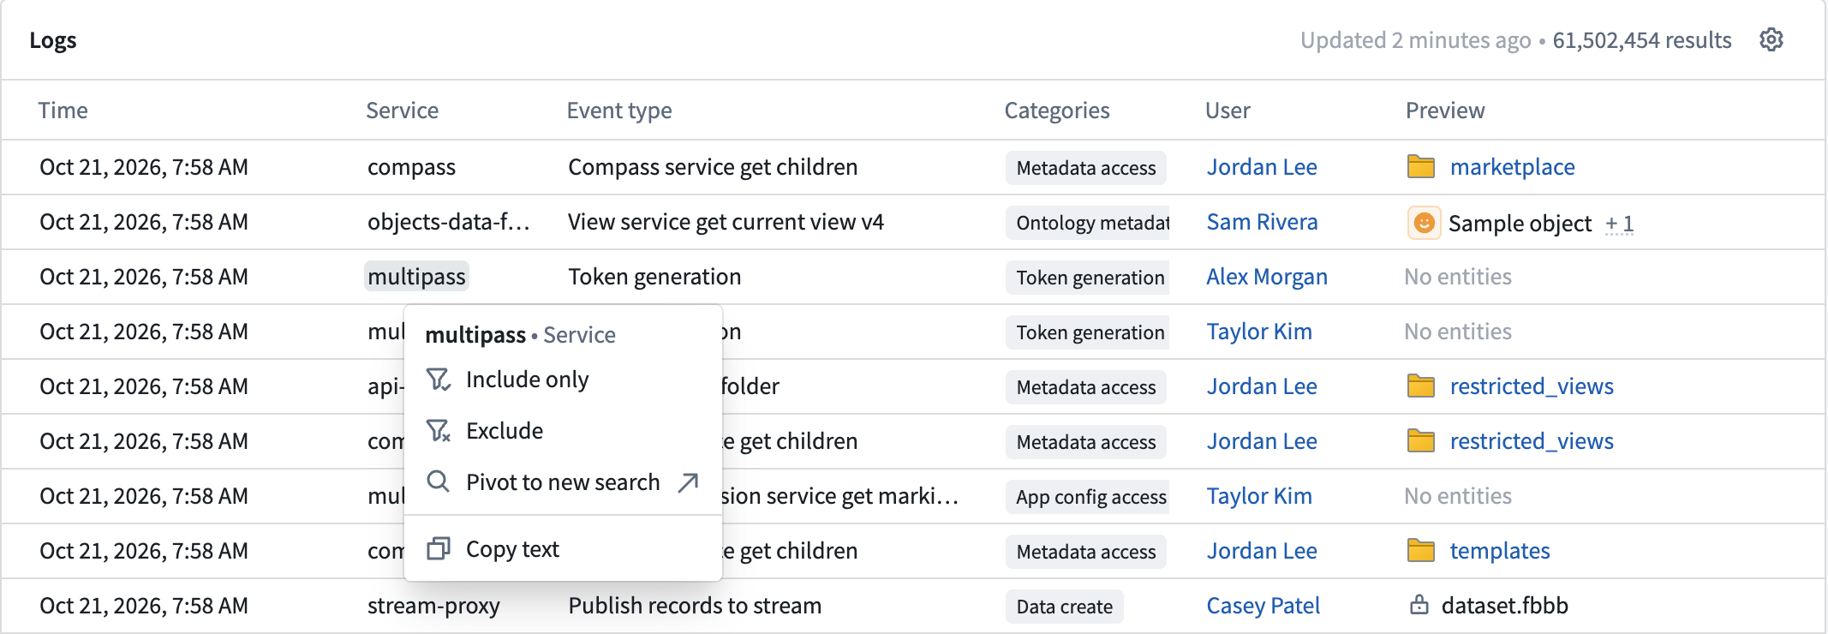Open Jordan Lee in the templates row

[x=1262, y=551]
